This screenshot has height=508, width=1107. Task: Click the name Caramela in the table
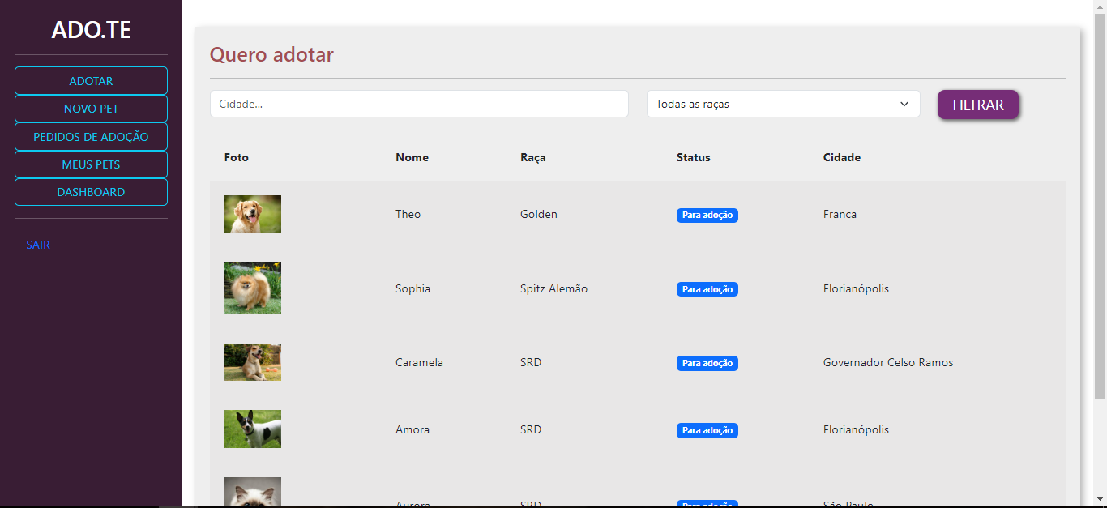(x=419, y=362)
